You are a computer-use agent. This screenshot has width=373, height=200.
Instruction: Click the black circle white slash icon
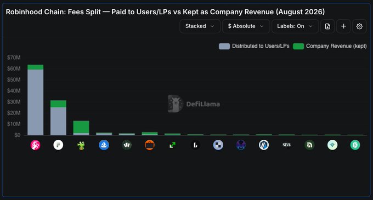coord(195,145)
